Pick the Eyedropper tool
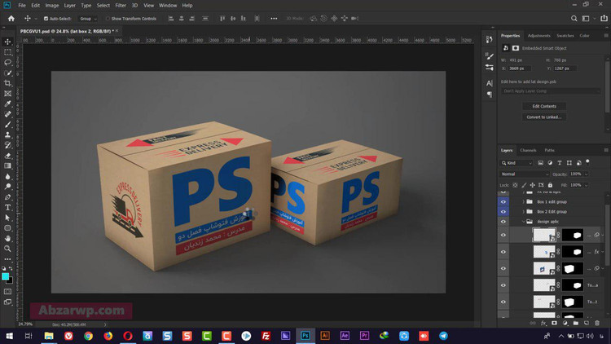The height and width of the screenshot is (344, 611). (8, 104)
